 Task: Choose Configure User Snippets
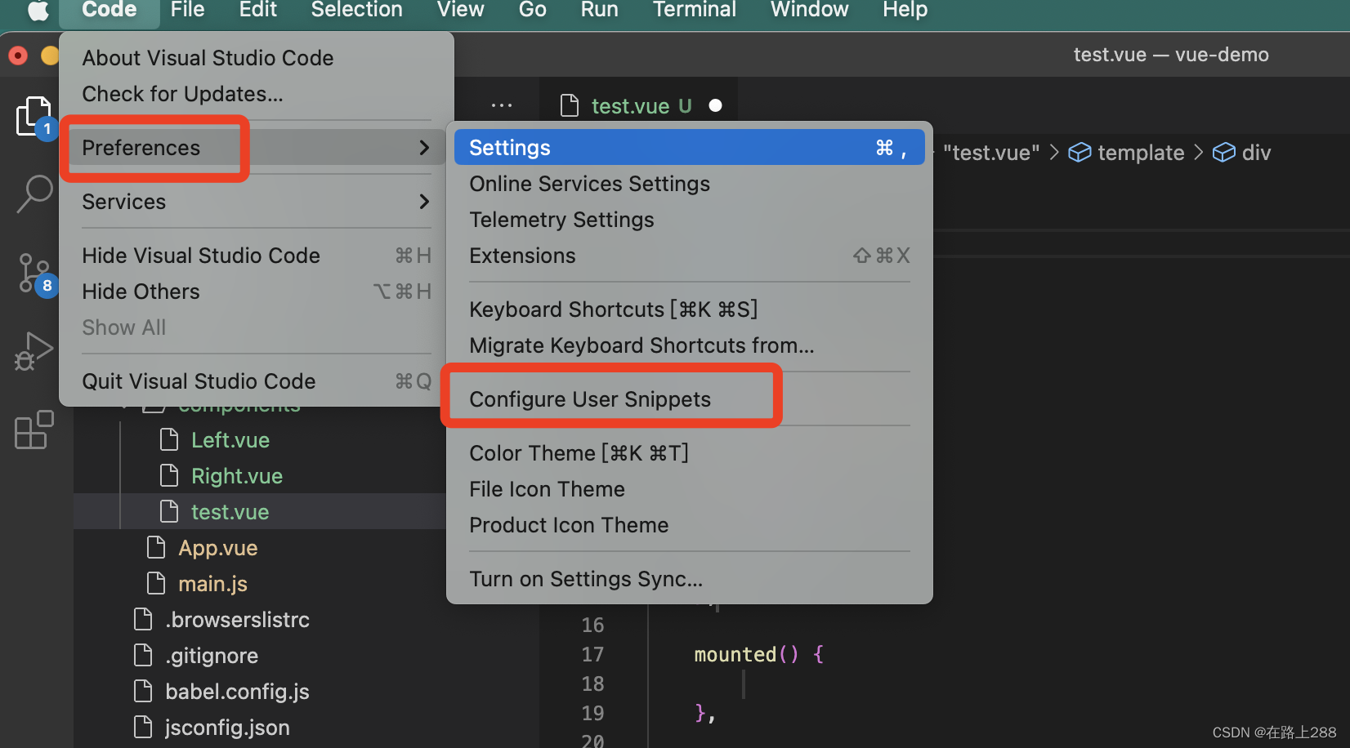(689, 398)
